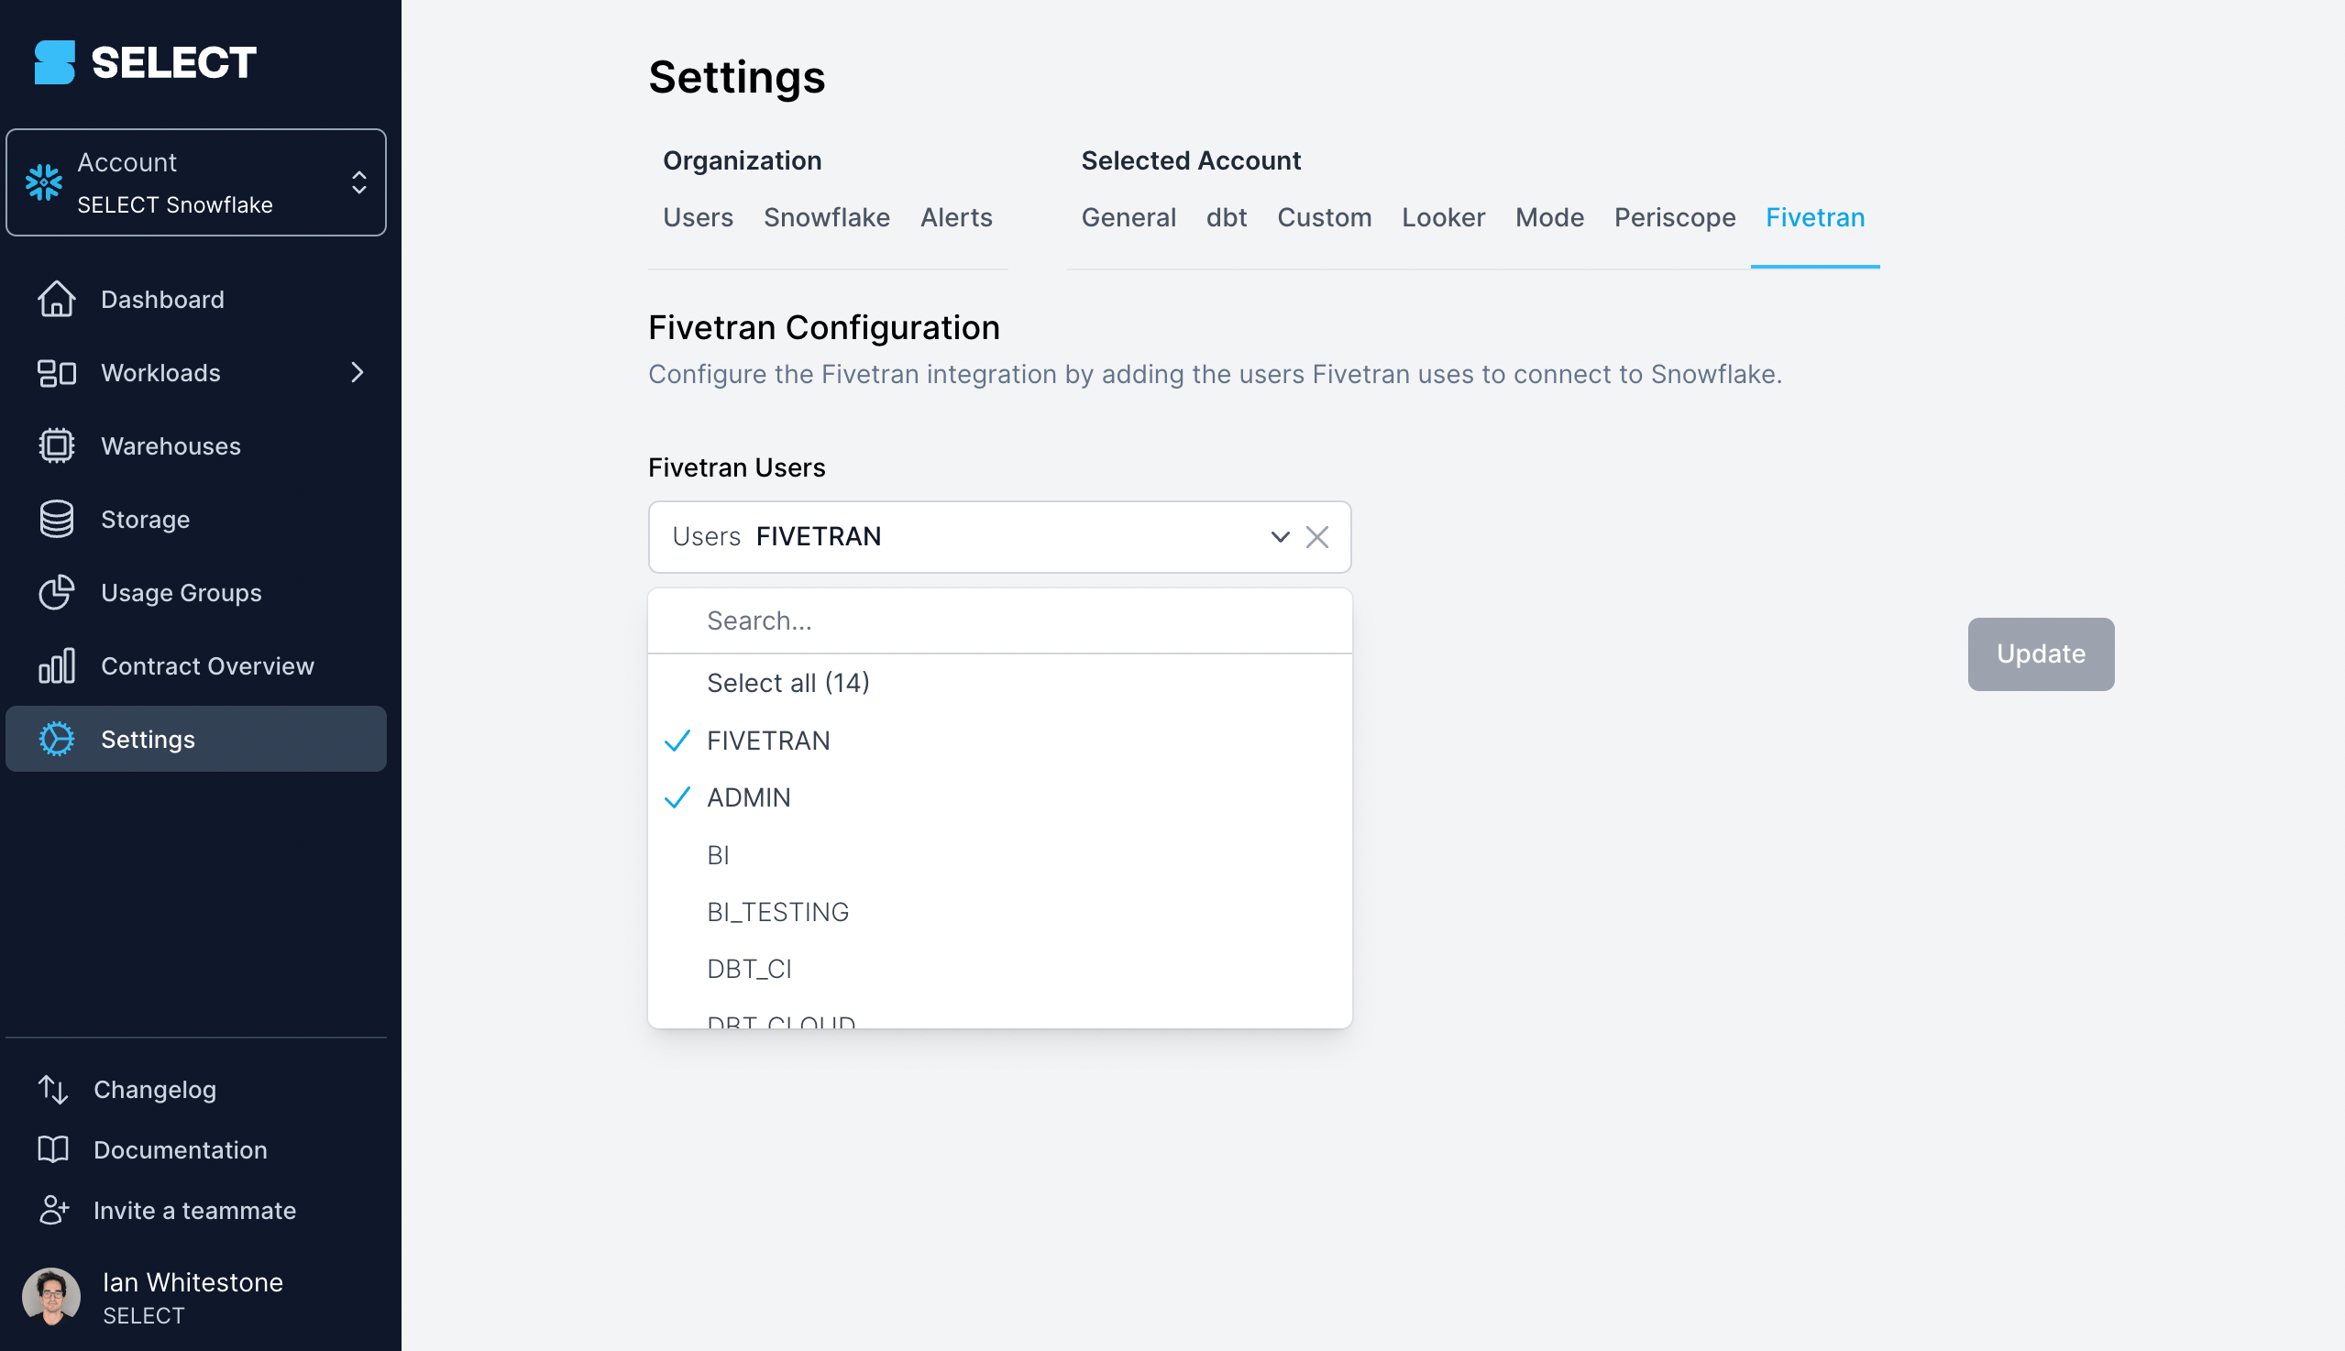The height and width of the screenshot is (1351, 2345).
Task: Switch to the General tab
Action: click(x=1128, y=217)
